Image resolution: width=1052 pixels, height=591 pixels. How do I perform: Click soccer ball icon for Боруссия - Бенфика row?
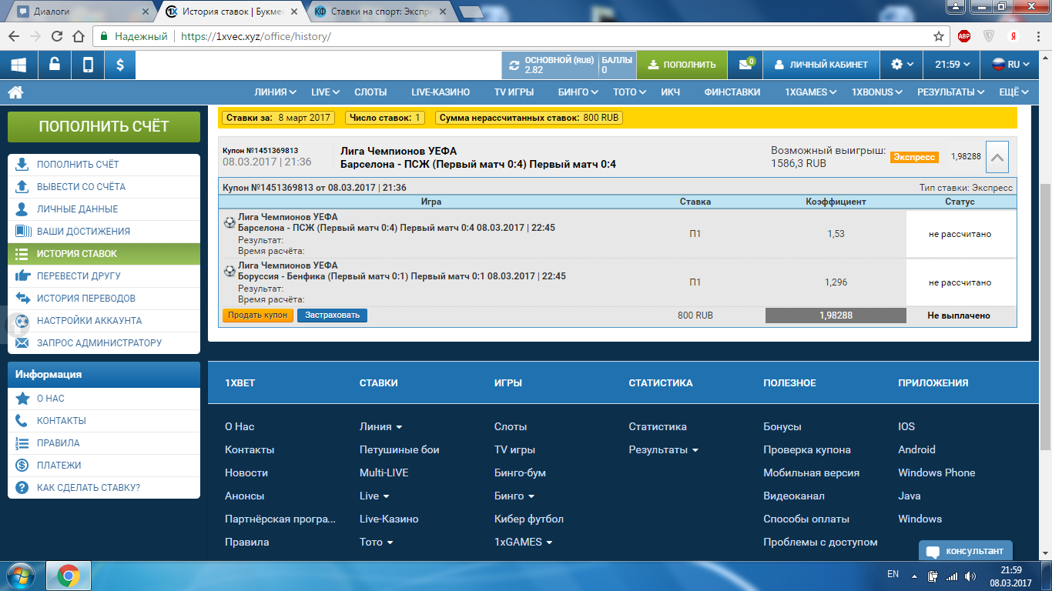click(229, 271)
